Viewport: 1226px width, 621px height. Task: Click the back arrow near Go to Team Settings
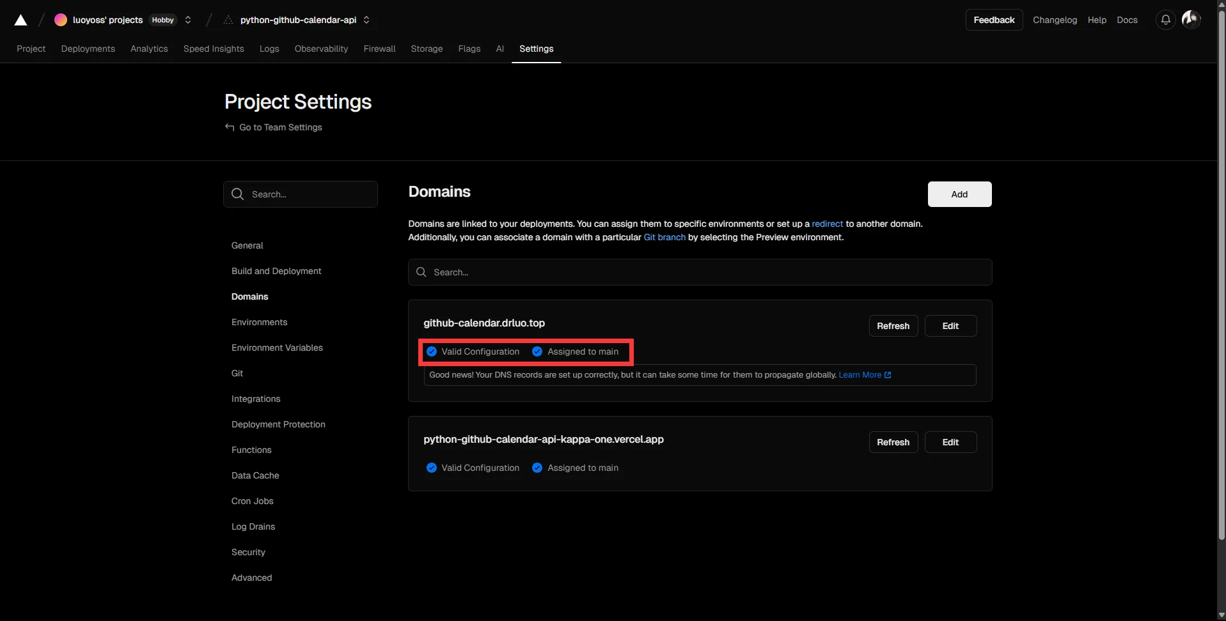pyautogui.click(x=230, y=127)
